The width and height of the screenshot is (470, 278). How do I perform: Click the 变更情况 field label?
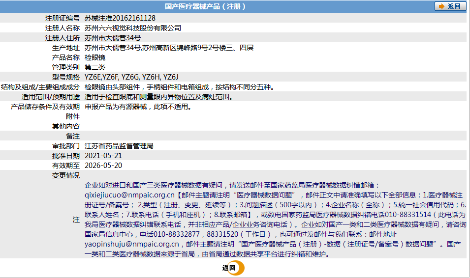coord(66,175)
